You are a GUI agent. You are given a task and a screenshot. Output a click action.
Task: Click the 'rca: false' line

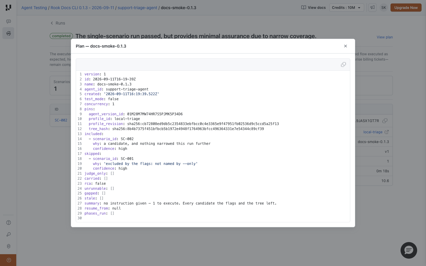pyautogui.click(x=95, y=184)
